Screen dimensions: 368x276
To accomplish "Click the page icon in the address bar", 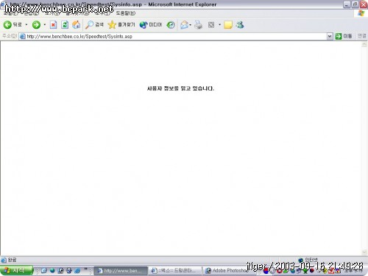I will [23, 36].
